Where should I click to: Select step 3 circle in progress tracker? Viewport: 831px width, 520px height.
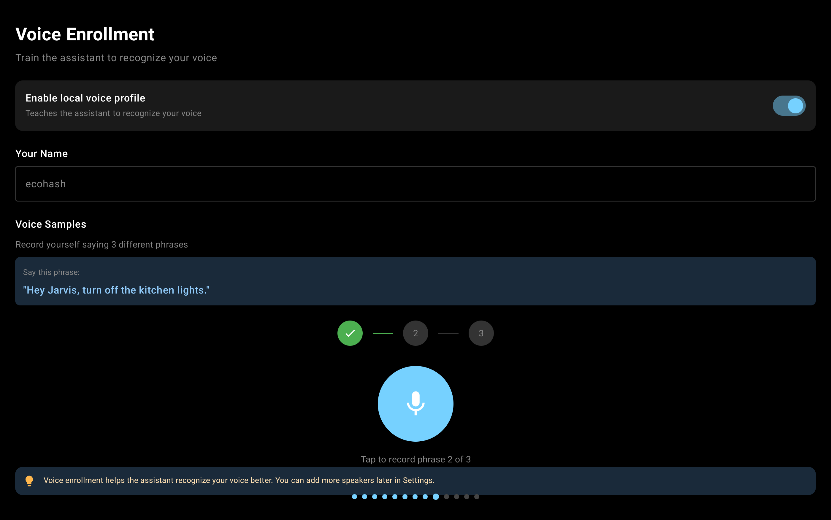pyautogui.click(x=481, y=333)
